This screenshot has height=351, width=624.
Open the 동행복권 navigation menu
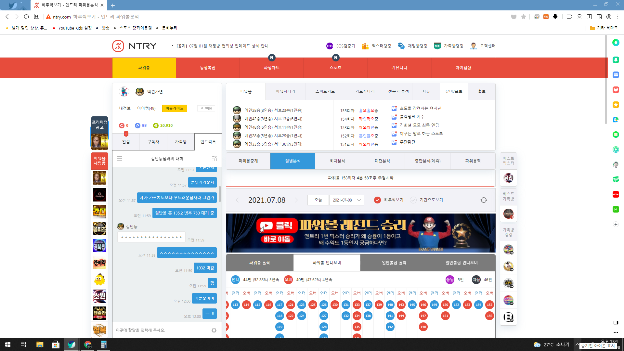tap(207, 68)
